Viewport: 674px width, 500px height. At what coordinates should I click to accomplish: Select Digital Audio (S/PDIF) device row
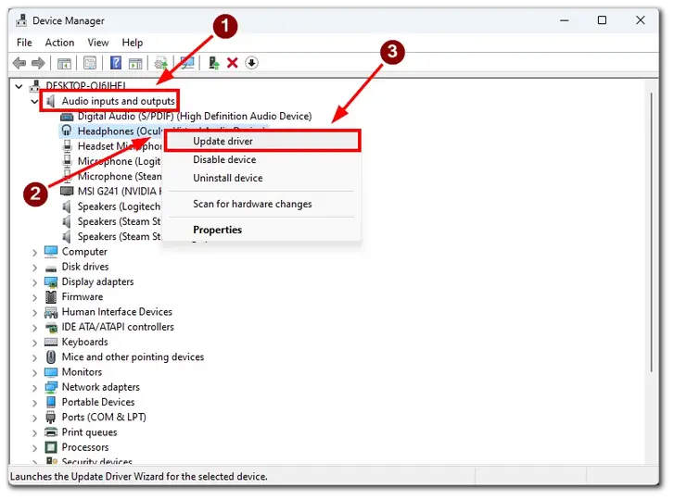(x=185, y=117)
